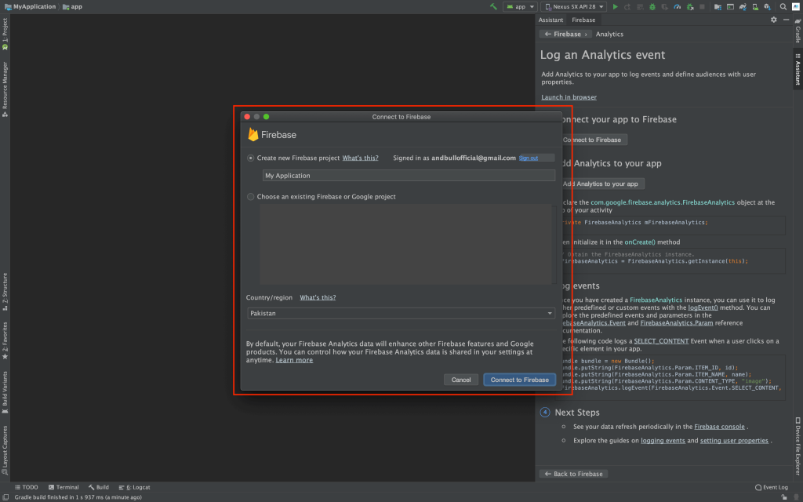
Task: Open the Pakistan country/region dropdown
Action: pyautogui.click(x=401, y=313)
